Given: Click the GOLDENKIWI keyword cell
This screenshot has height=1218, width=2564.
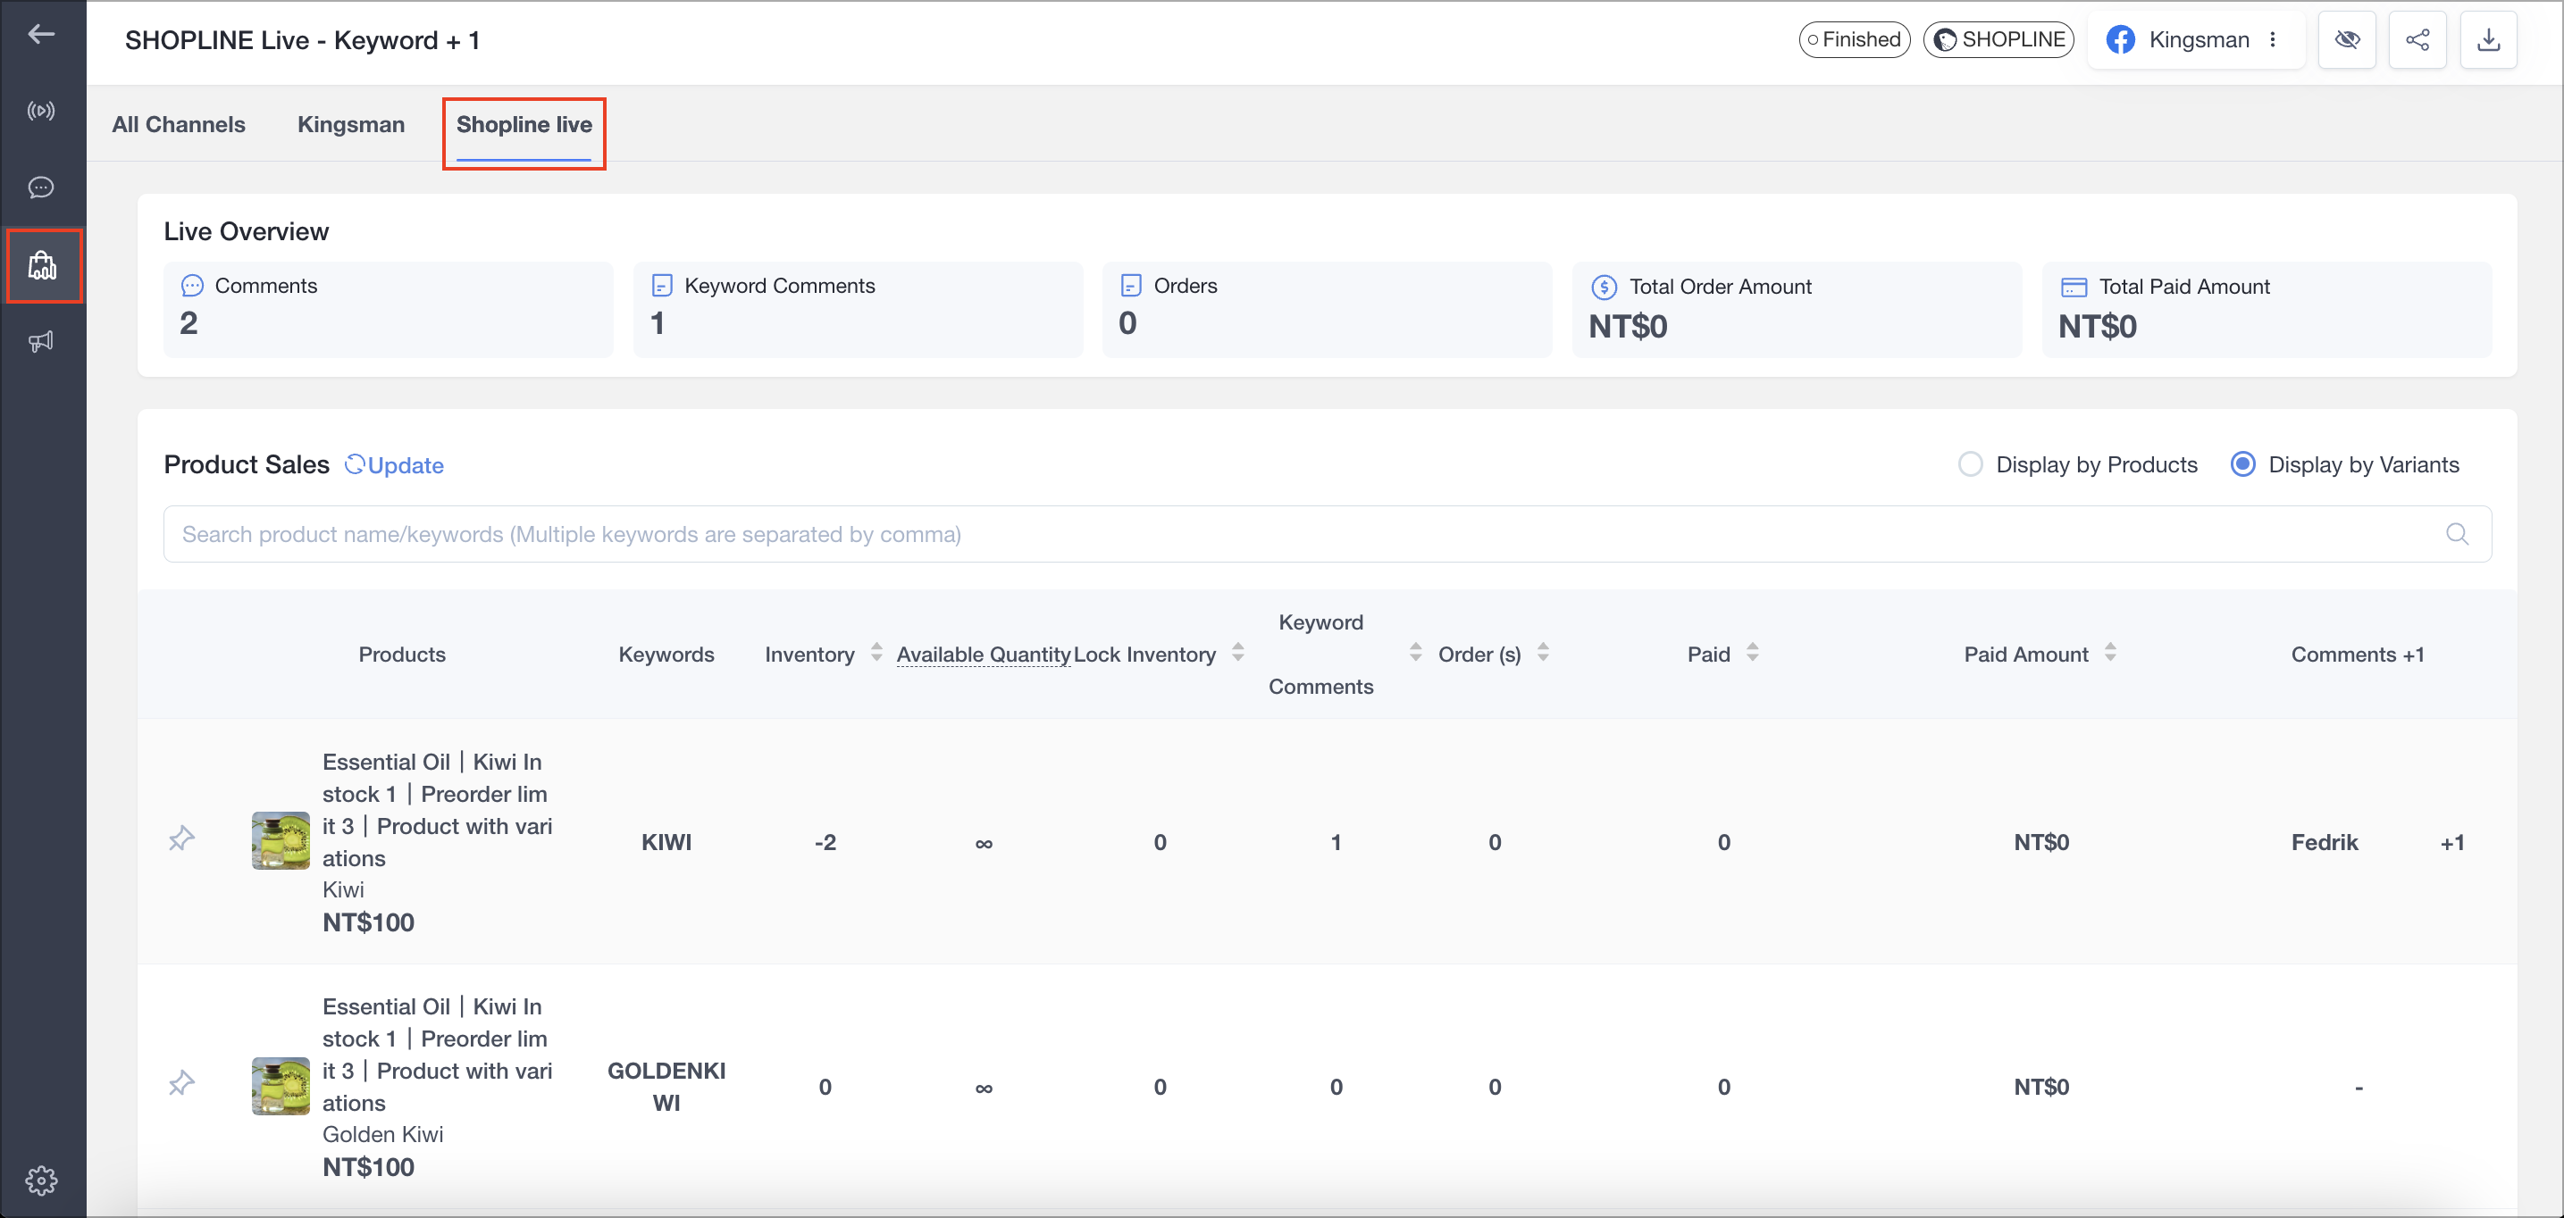Looking at the screenshot, I should click(x=666, y=1087).
